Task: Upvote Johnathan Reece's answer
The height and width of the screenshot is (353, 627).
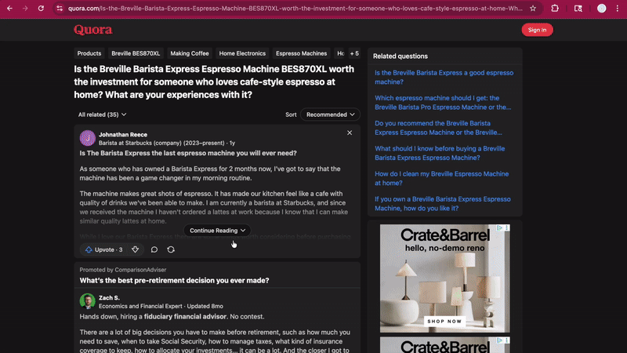Action: pos(104,249)
